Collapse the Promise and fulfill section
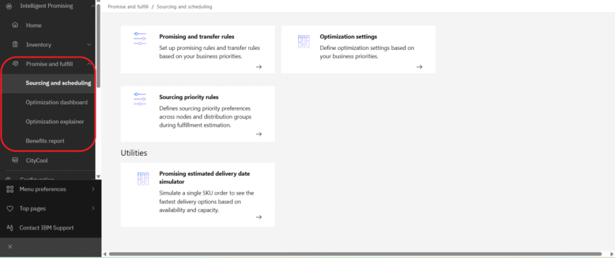Viewport: 615px width, 258px height. coord(89,64)
